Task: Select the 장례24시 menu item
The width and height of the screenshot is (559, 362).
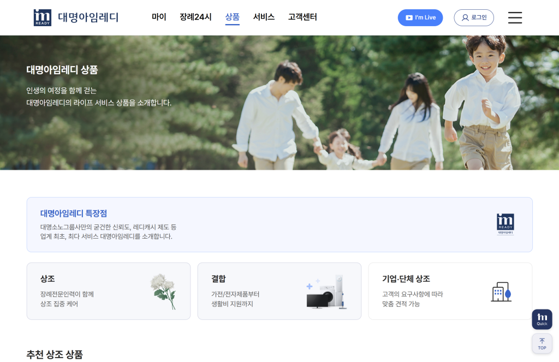Action: [195, 17]
